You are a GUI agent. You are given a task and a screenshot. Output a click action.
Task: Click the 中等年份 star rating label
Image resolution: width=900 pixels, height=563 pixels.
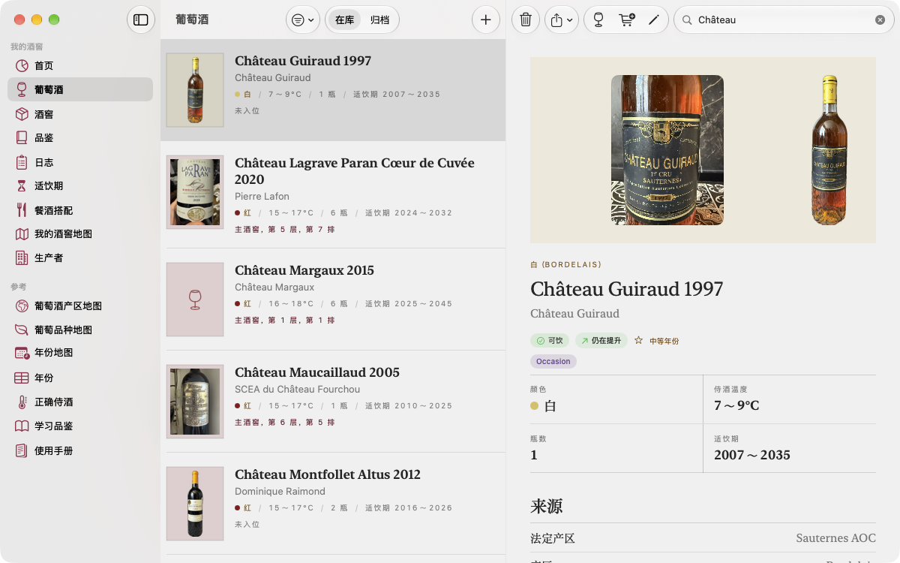click(x=657, y=341)
